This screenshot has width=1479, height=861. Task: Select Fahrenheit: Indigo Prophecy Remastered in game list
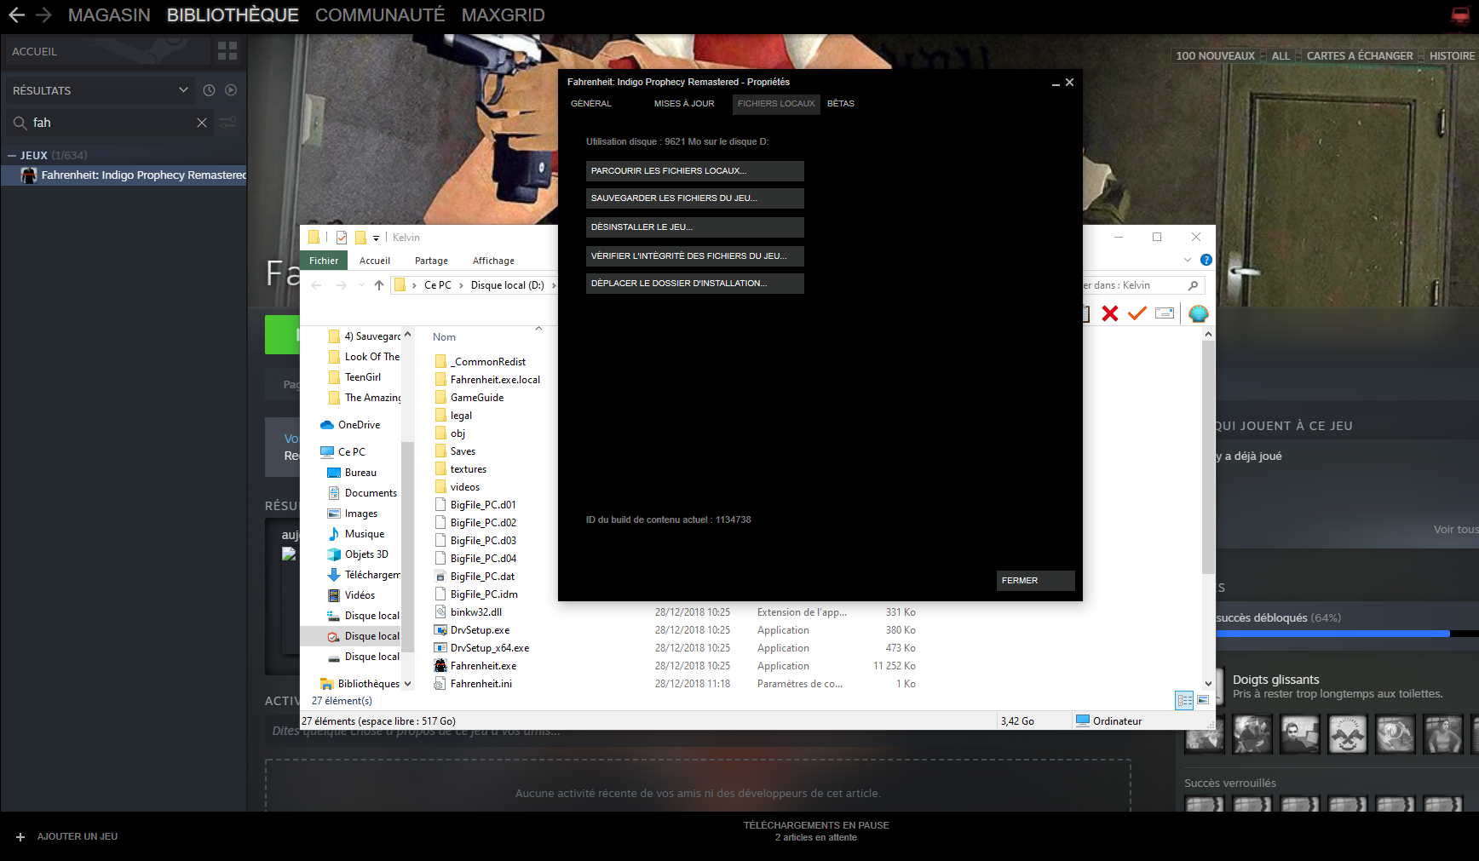click(124, 175)
